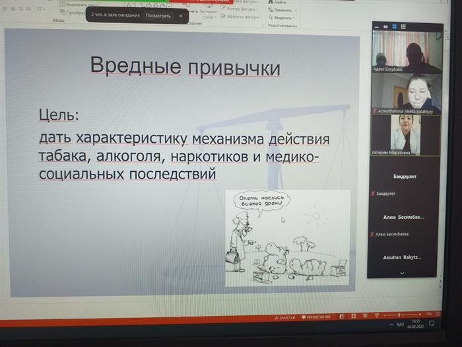The image size is (462, 347).
Task: Click the zoom level slider
Action: [x=401, y=315]
